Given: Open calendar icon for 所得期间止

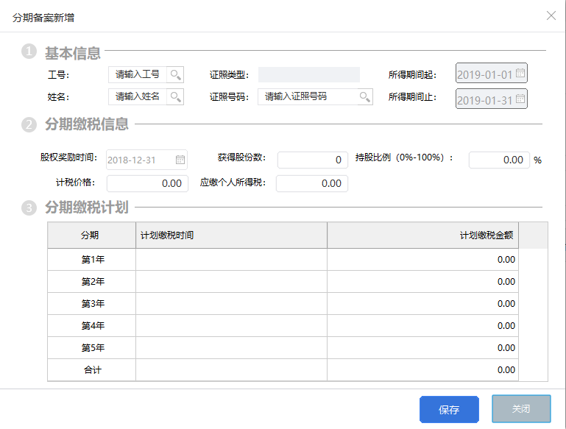Looking at the screenshot, I should [520, 99].
